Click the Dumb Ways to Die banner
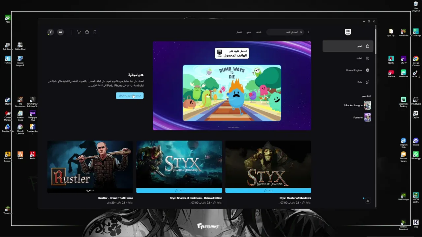 click(x=232, y=86)
